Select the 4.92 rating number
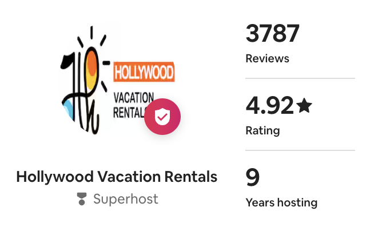 pos(269,105)
